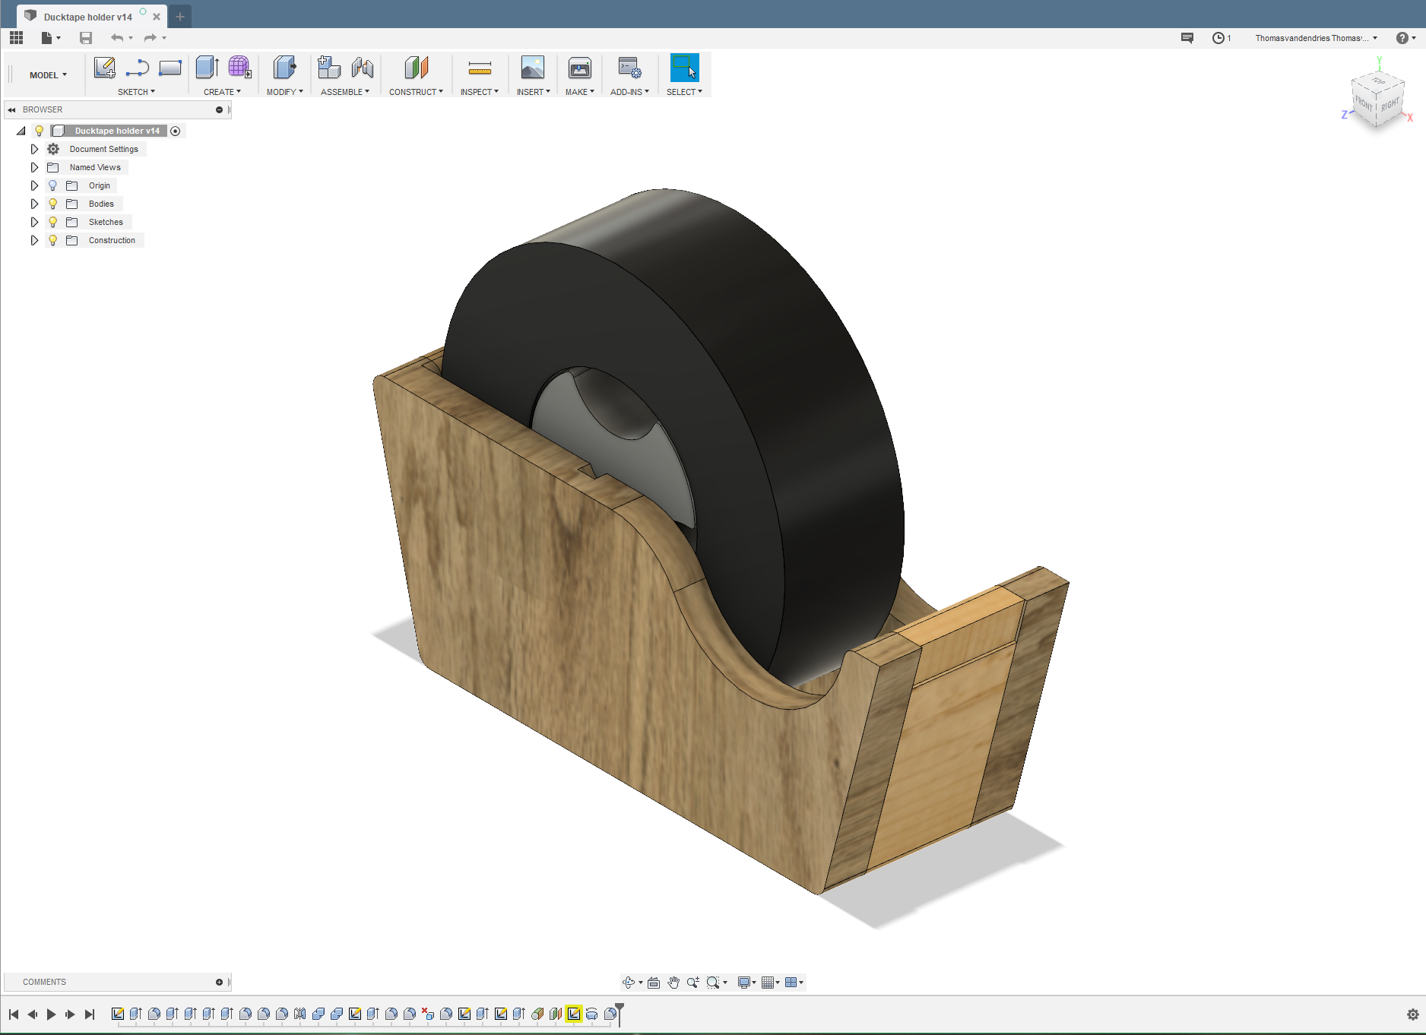This screenshot has width=1426, height=1035.
Task: Hide the Sketches folder via lightbulb
Action: [x=53, y=222]
